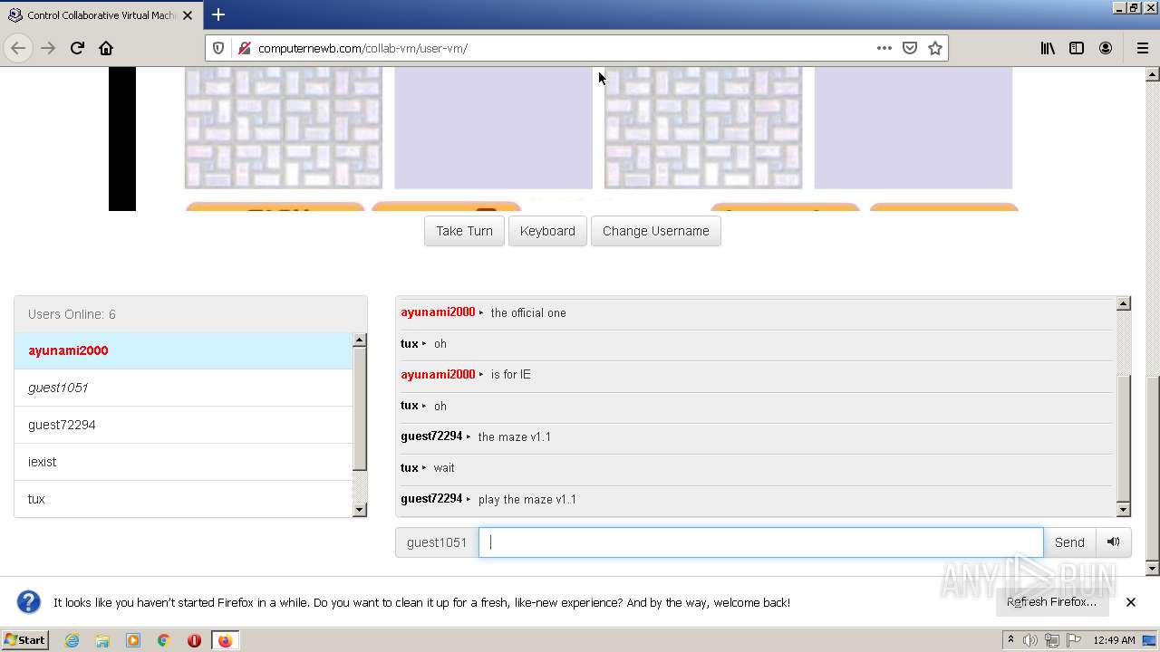Show hidden tray icons arrow
The width and height of the screenshot is (1160, 652).
1010,640
